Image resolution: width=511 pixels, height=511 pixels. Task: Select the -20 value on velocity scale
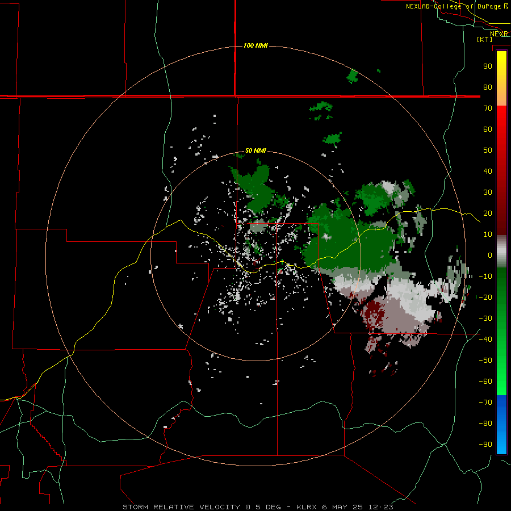[x=485, y=297]
